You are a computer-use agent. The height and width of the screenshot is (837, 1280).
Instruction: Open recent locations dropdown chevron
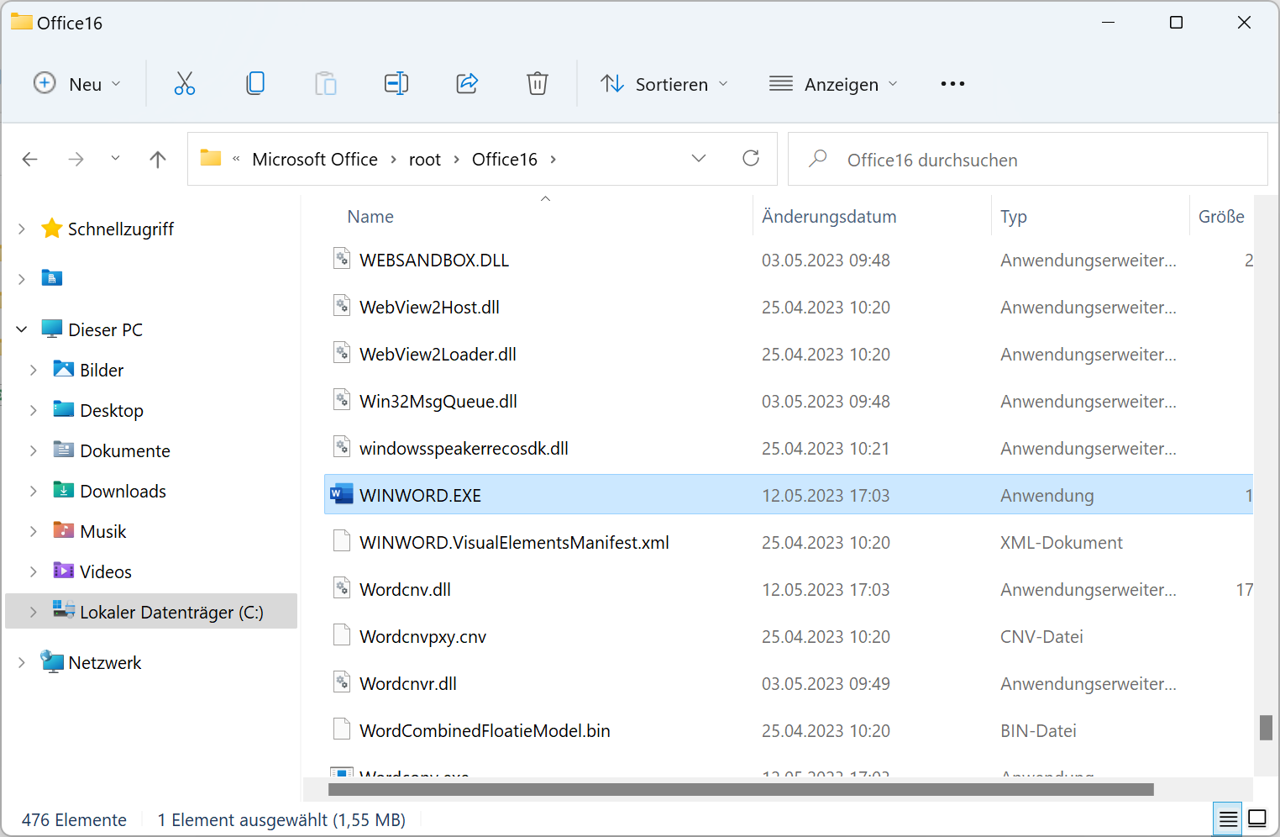click(x=115, y=158)
